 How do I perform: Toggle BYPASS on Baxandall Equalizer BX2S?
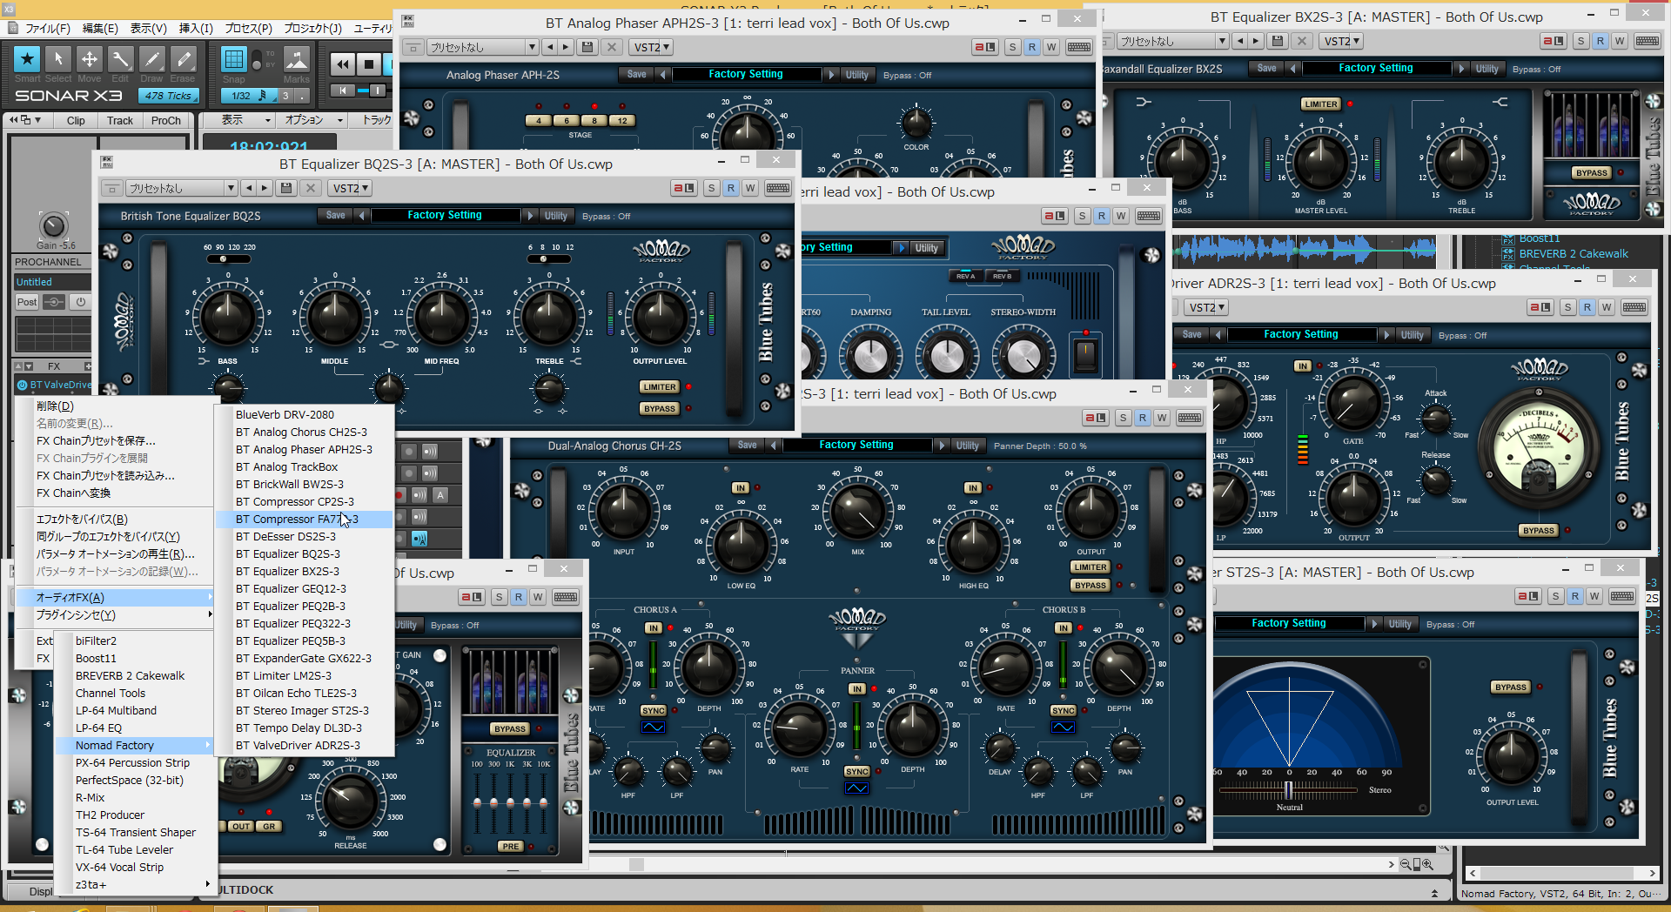coord(1592,172)
